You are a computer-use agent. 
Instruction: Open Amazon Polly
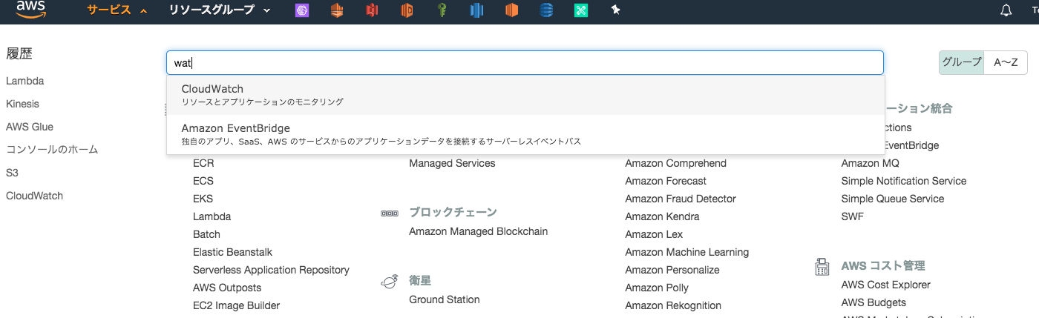pyautogui.click(x=657, y=288)
